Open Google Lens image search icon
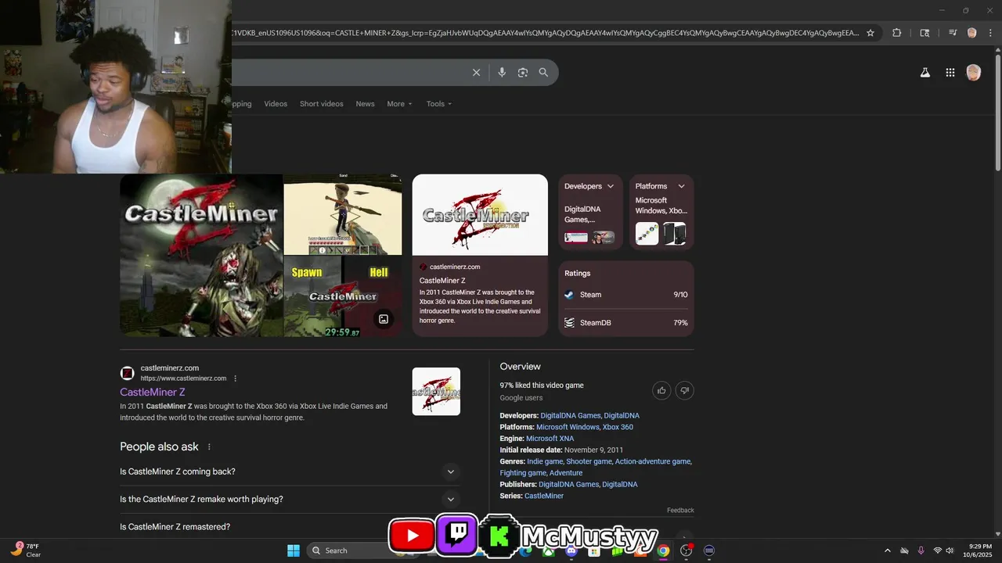Image resolution: width=1002 pixels, height=563 pixels. tap(523, 73)
